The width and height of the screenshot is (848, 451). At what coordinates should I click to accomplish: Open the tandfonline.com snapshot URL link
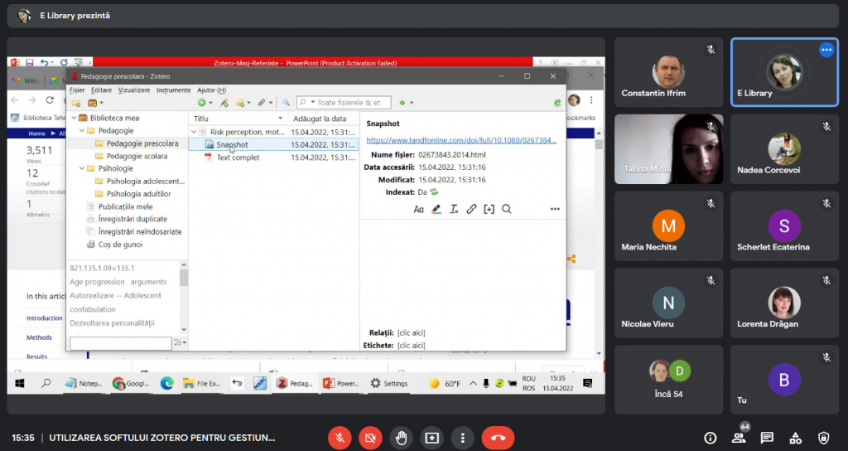pos(461,140)
